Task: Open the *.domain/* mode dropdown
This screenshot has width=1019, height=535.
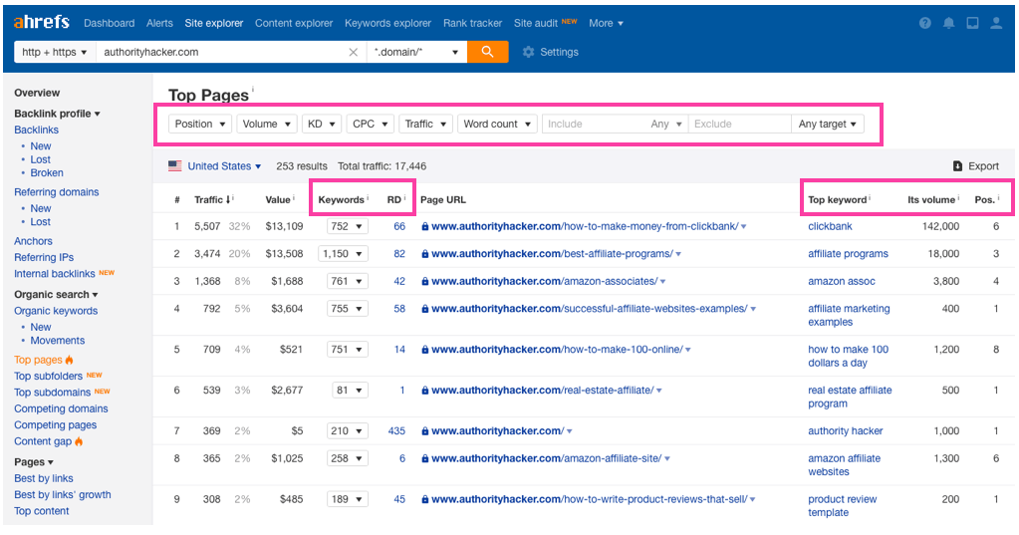Action: (416, 52)
